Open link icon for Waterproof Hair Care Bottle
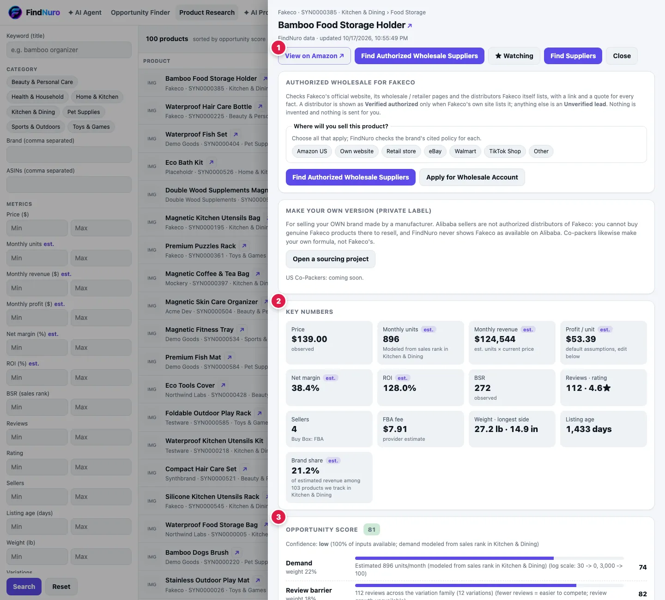 click(x=260, y=107)
